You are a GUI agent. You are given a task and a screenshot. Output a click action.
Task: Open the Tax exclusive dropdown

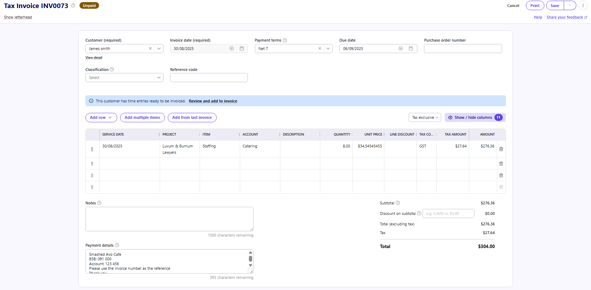425,117
